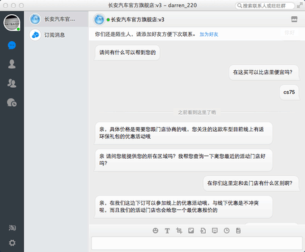
Task: Click the user profile avatar
Action: (12, 22)
